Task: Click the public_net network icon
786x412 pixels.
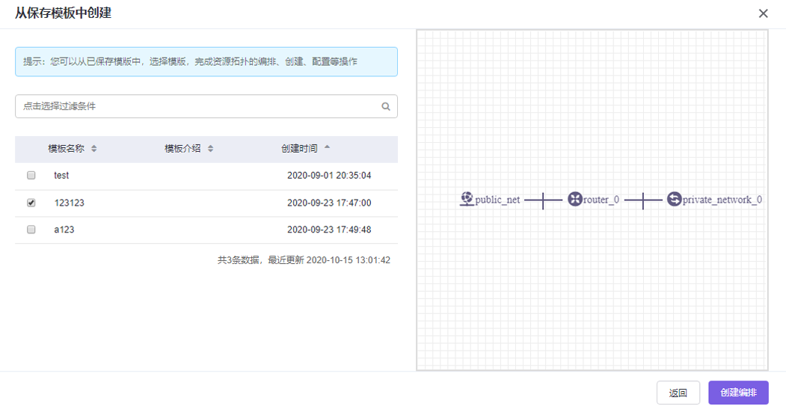Action: [x=467, y=199]
